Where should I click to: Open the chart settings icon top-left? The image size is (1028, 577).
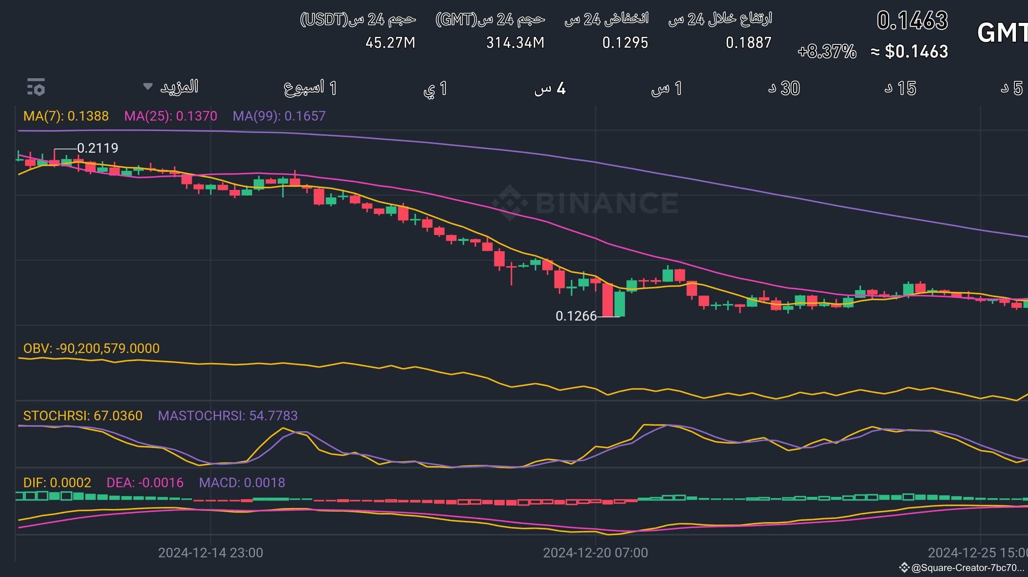[x=35, y=87]
